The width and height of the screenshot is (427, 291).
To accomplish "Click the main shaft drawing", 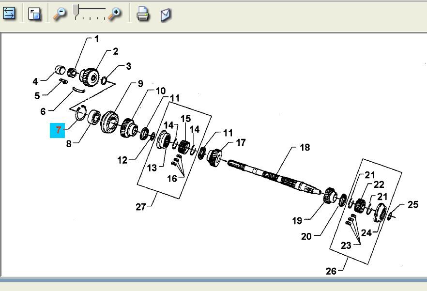I will (x=271, y=175).
